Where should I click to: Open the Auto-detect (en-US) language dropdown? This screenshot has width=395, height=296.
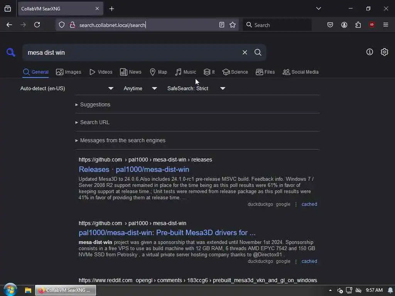point(67,88)
